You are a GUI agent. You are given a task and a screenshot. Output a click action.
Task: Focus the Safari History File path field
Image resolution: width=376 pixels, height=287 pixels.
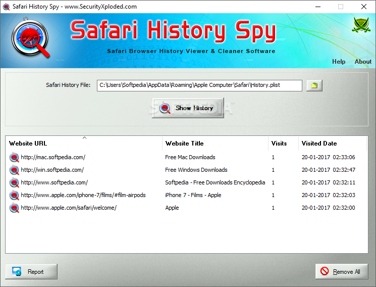coord(199,85)
